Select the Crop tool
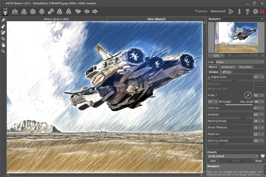266x177 pixels. [3, 39]
